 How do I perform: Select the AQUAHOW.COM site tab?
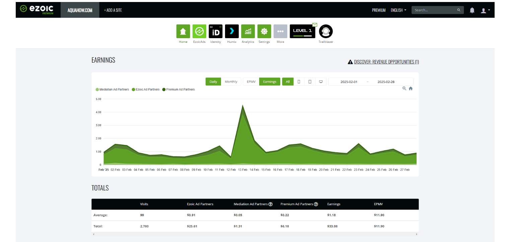tap(80, 10)
